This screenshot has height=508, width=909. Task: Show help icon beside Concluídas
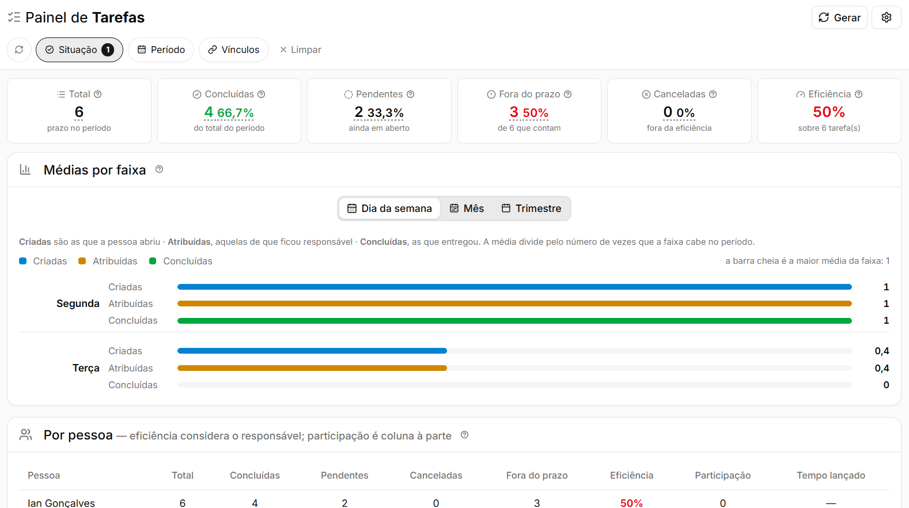[x=262, y=94]
